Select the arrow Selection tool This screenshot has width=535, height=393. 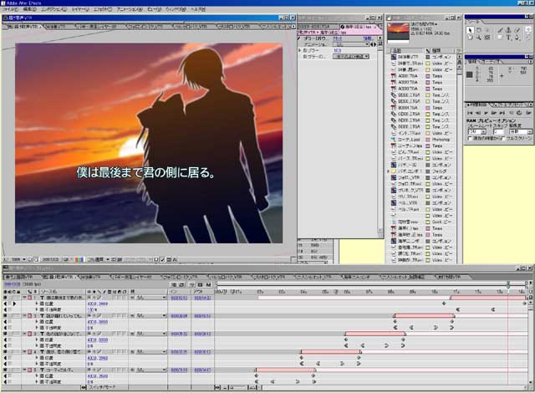[x=470, y=30]
